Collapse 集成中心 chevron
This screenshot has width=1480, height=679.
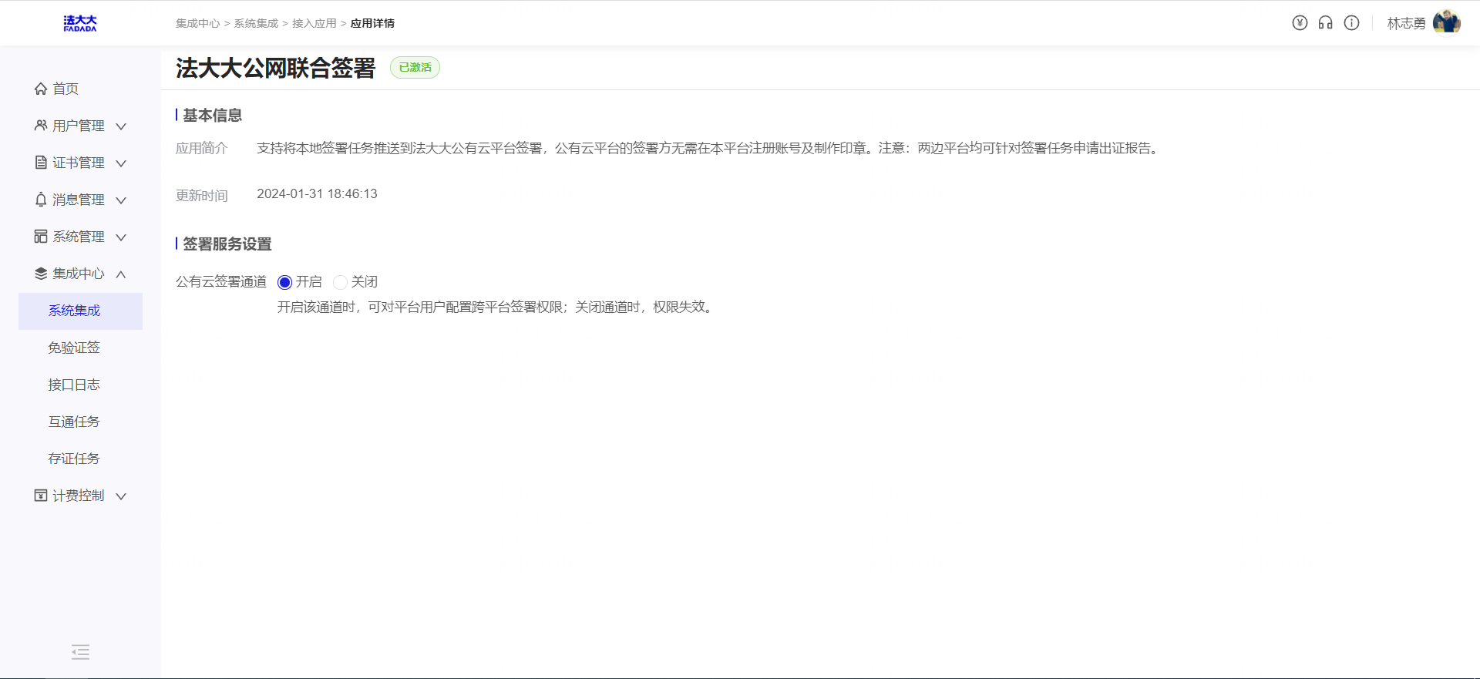(121, 274)
